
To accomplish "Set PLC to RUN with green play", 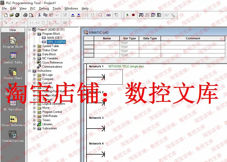I will (128, 15).
